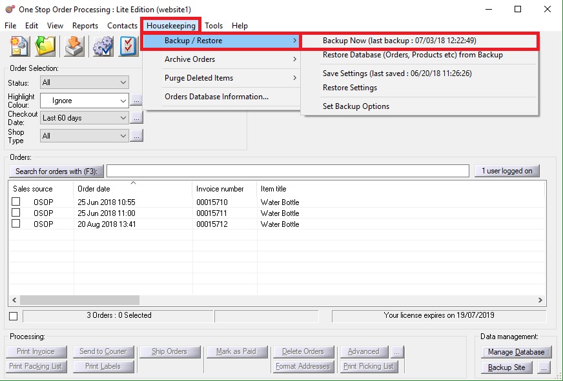Image resolution: width=563 pixels, height=381 pixels.
Task: Choose Restore Database from Backup
Action: click(420, 55)
